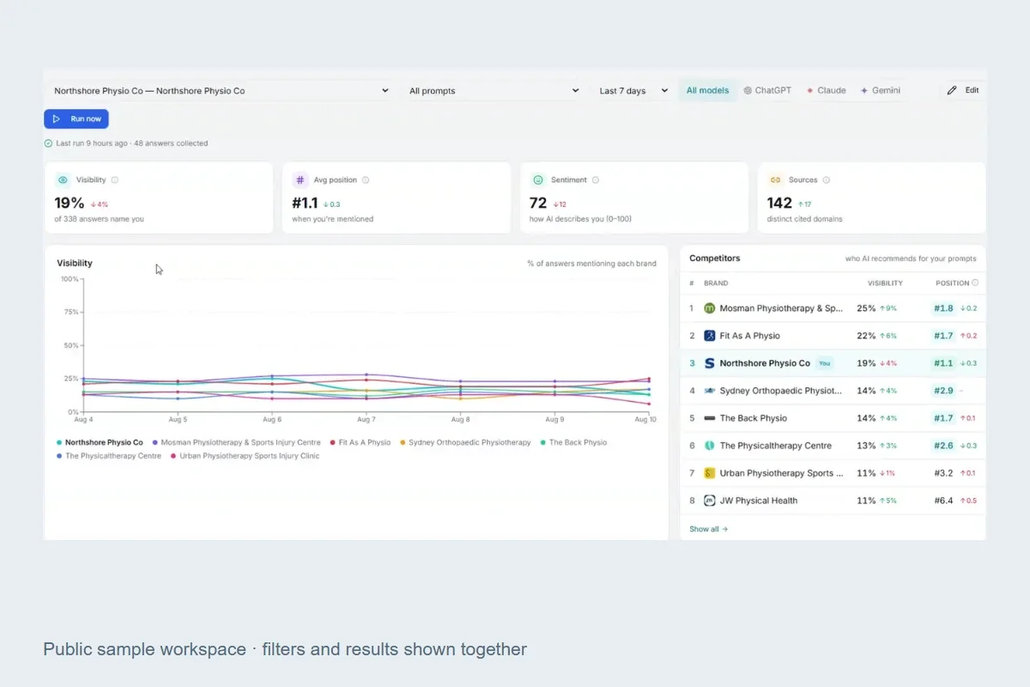Image resolution: width=1030 pixels, height=687 pixels.
Task: Toggle Northshore Physio Co legend series
Action: click(100, 442)
